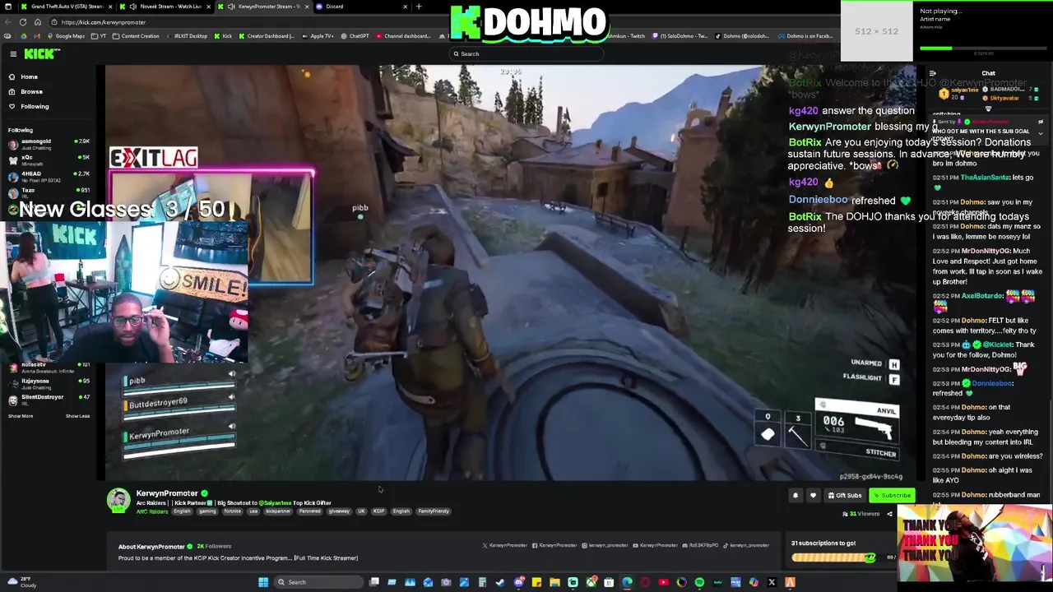This screenshot has height=592, width=1053.
Task: Open Tazo's channel in Following list
Action: point(49,192)
